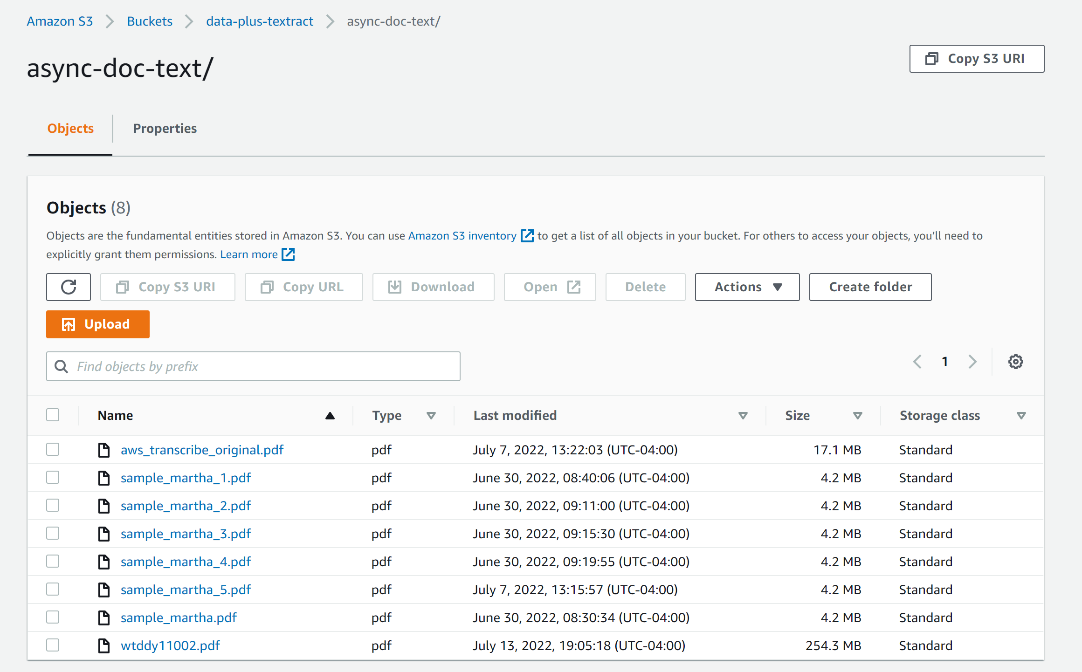The image size is (1082, 672).
Task: Click the 17.1 MB size cell
Action: [x=837, y=450]
